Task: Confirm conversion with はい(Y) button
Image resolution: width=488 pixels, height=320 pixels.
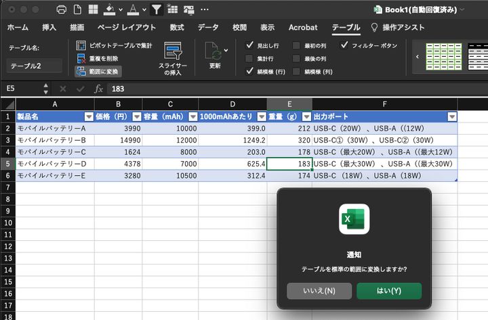Action: 388,291
